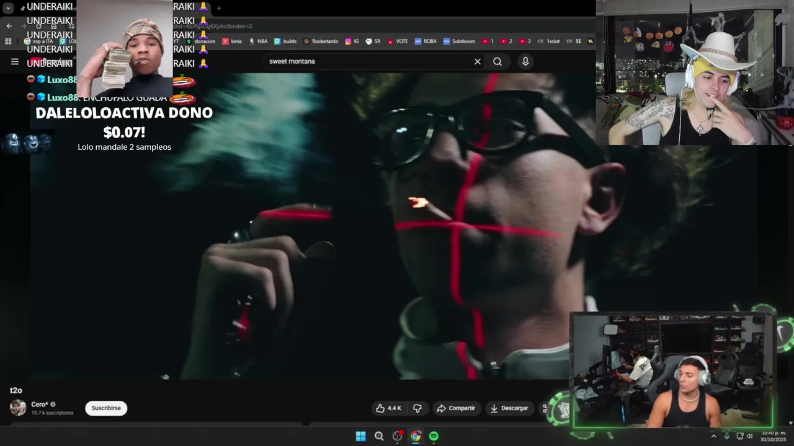Open the Chrome apps grid icon

tap(8, 42)
